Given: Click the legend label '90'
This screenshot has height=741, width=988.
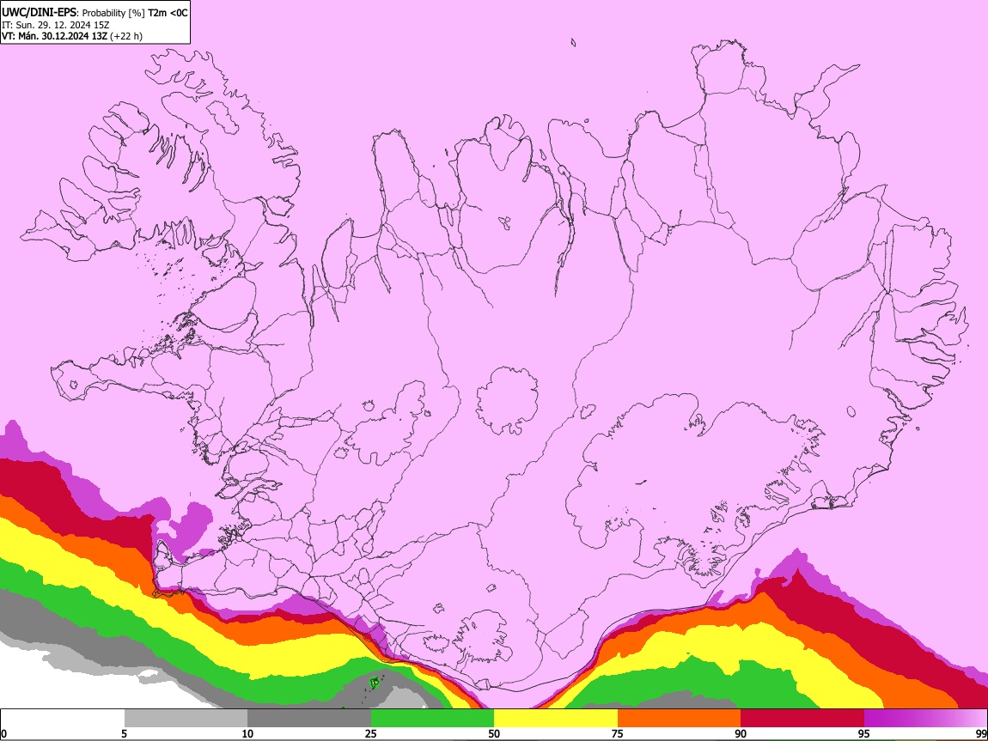Looking at the screenshot, I should click(x=741, y=734).
